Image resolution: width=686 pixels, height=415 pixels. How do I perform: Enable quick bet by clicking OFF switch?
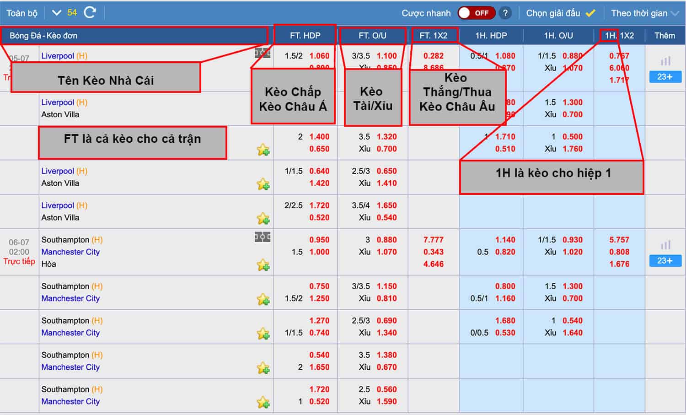coord(477,13)
